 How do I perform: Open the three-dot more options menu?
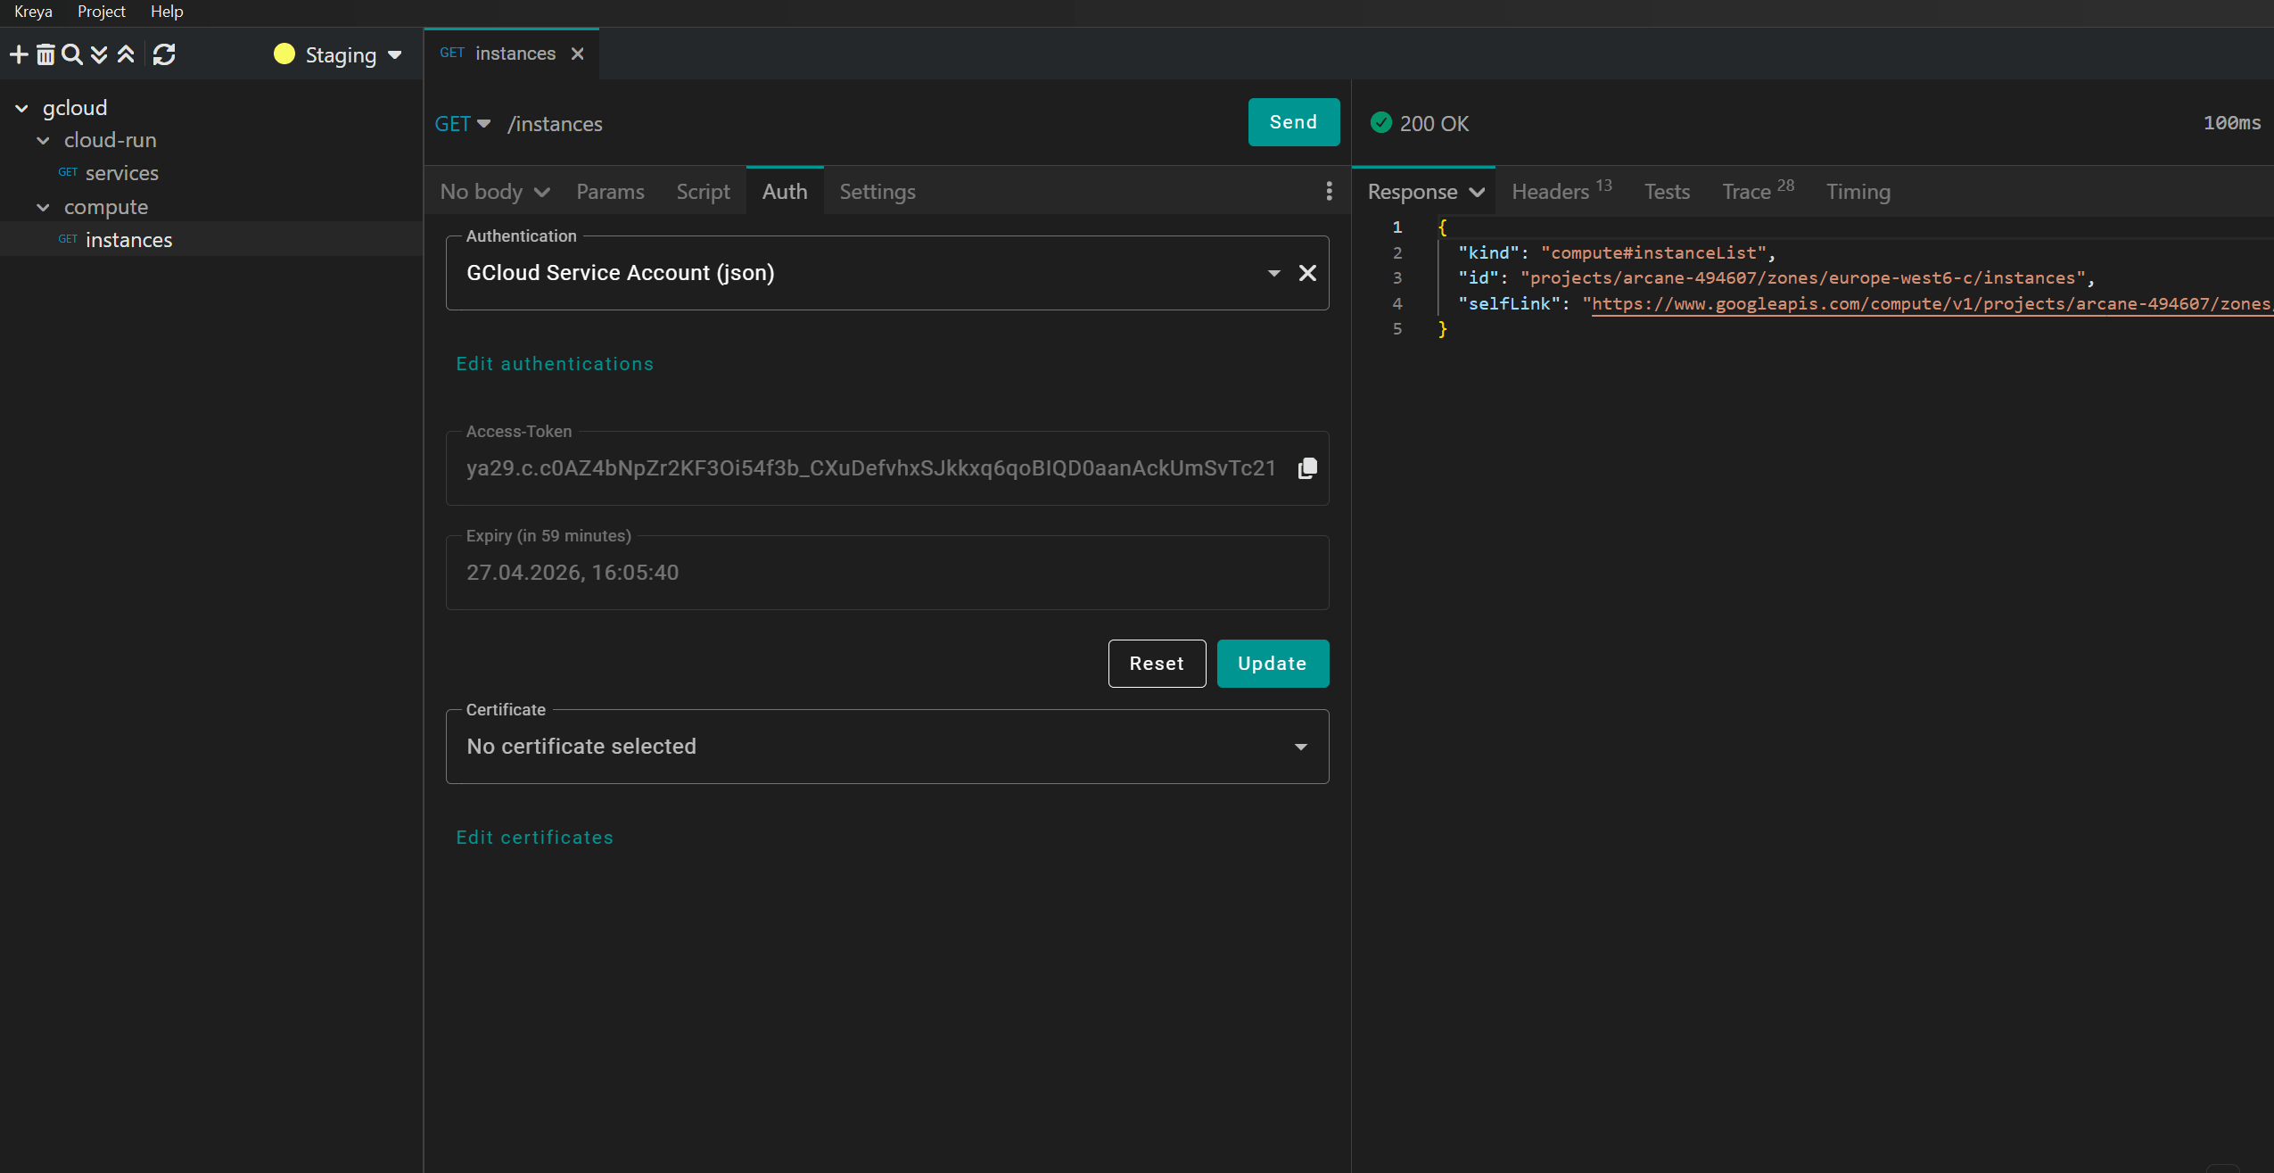1329,191
